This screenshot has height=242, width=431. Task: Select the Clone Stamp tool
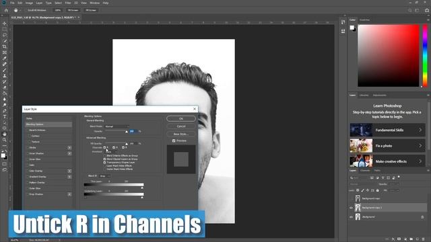point(5,76)
